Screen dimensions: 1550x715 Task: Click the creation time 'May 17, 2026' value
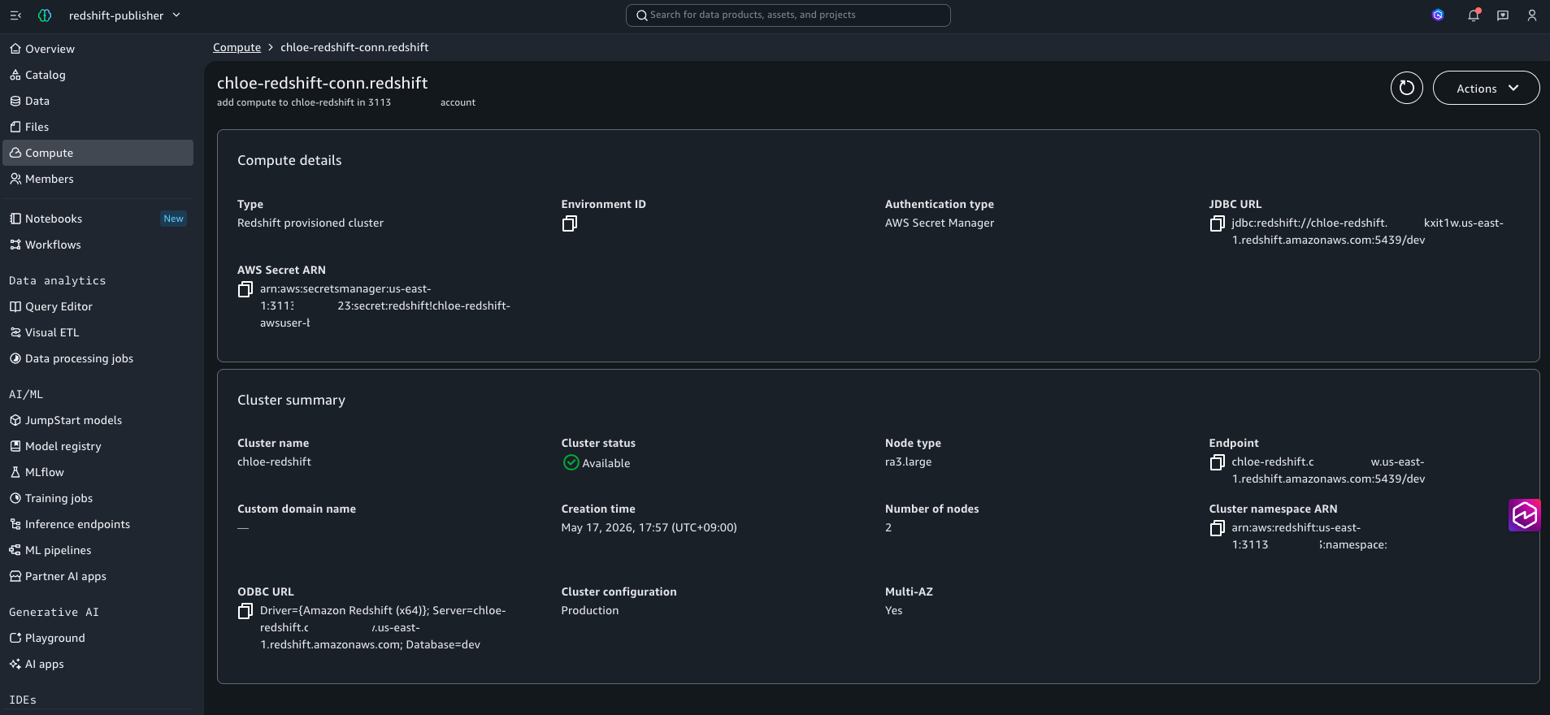coord(649,527)
